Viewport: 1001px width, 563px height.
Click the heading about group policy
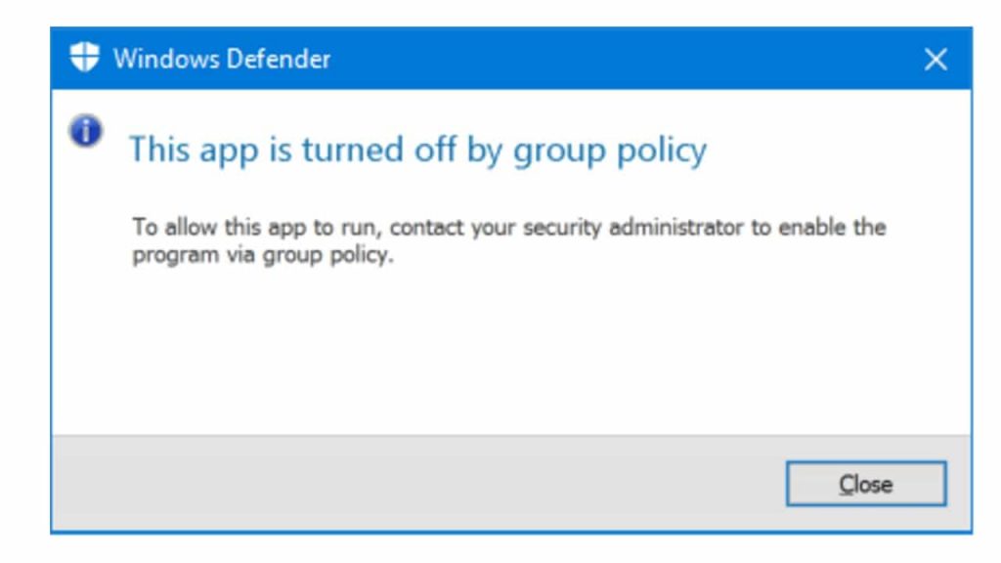418,151
